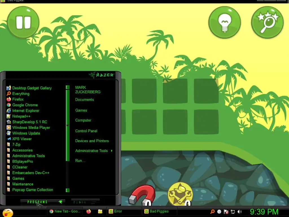Click Firefox pinned taskbar icon
The height and width of the screenshot is (217, 289).
[x=88, y=211]
